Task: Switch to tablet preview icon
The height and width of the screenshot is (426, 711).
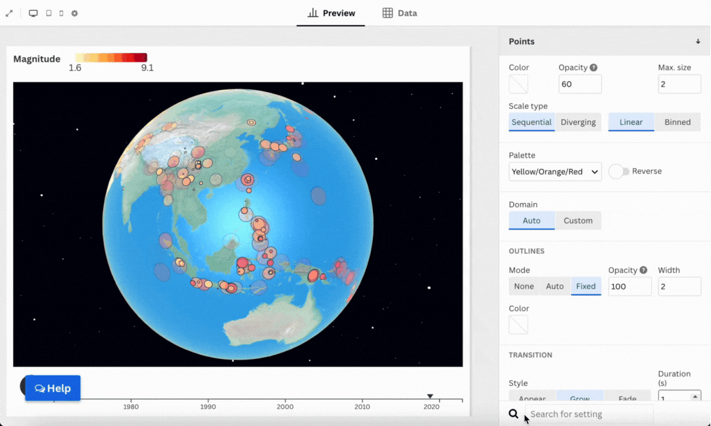Action: click(49, 13)
